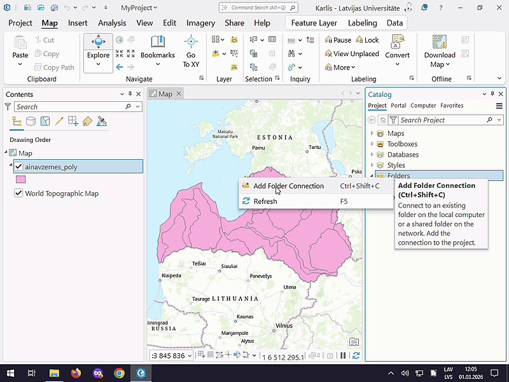509x382 pixels.
Task: Choose Add Folder Connection from context menu
Action: [x=288, y=186]
